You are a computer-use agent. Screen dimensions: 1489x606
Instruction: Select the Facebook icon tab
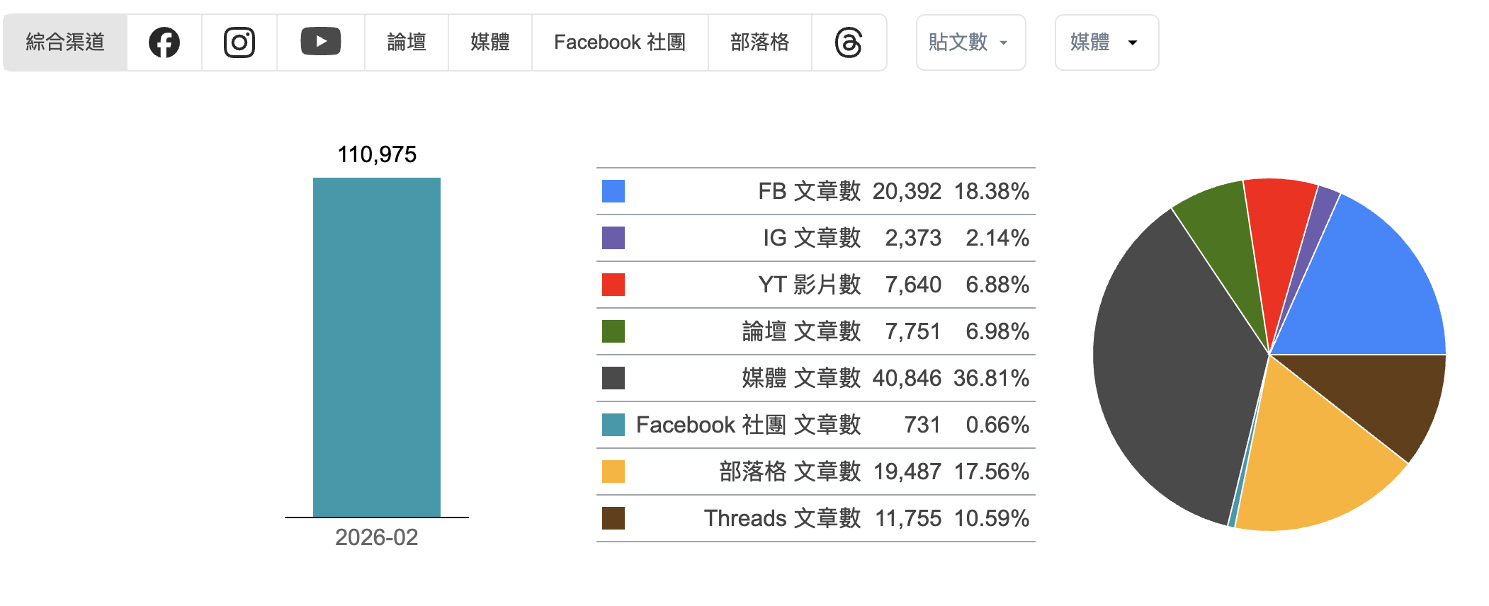click(164, 42)
